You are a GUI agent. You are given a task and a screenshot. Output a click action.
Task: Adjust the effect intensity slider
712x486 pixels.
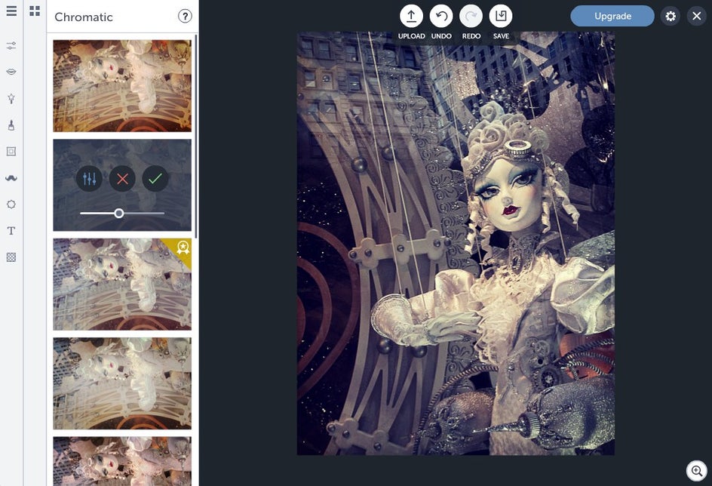pyautogui.click(x=119, y=213)
